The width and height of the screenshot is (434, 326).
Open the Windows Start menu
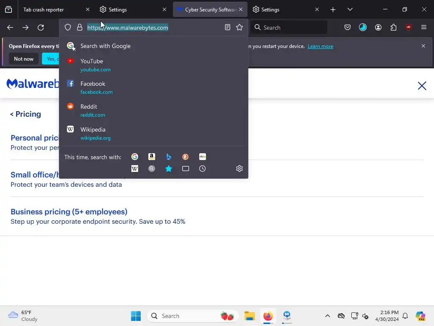click(136, 316)
